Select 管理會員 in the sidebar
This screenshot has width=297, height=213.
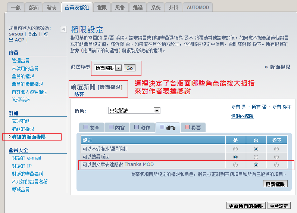(21, 61)
